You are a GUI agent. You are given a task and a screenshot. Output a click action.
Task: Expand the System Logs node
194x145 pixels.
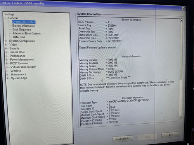coord(8,78)
